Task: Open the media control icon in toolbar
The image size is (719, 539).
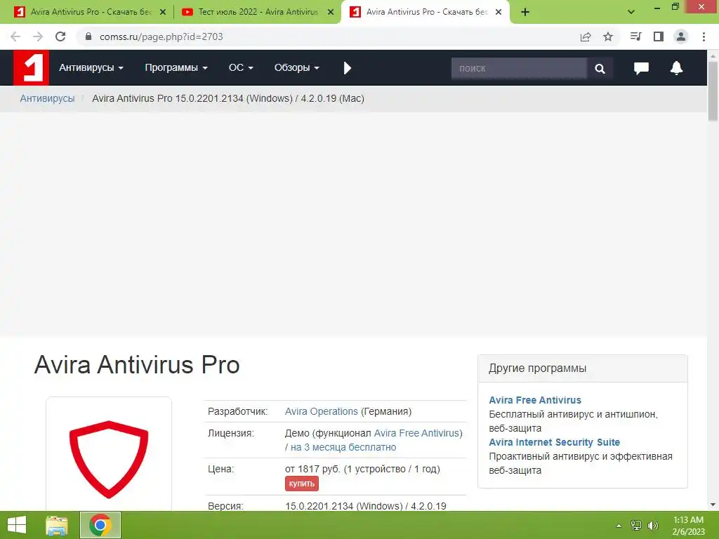Action: (635, 36)
